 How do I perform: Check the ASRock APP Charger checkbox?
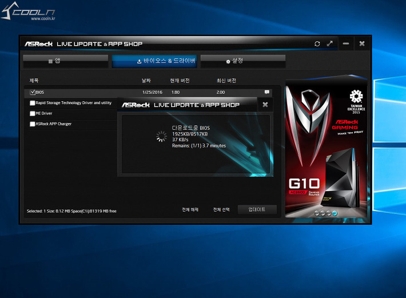tap(33, 124)
